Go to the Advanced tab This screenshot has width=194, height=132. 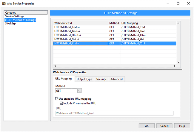[116, 79]
